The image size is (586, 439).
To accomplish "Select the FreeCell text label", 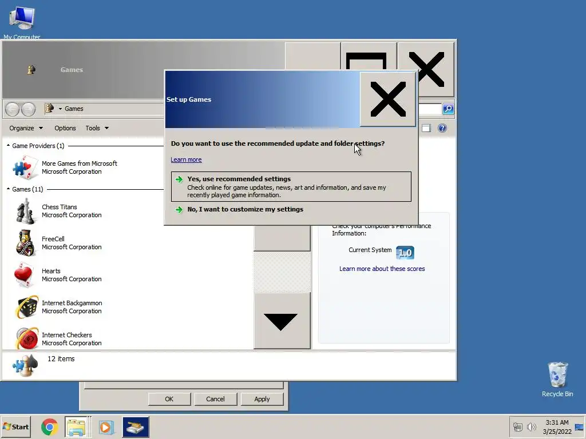I will (53, 239).
